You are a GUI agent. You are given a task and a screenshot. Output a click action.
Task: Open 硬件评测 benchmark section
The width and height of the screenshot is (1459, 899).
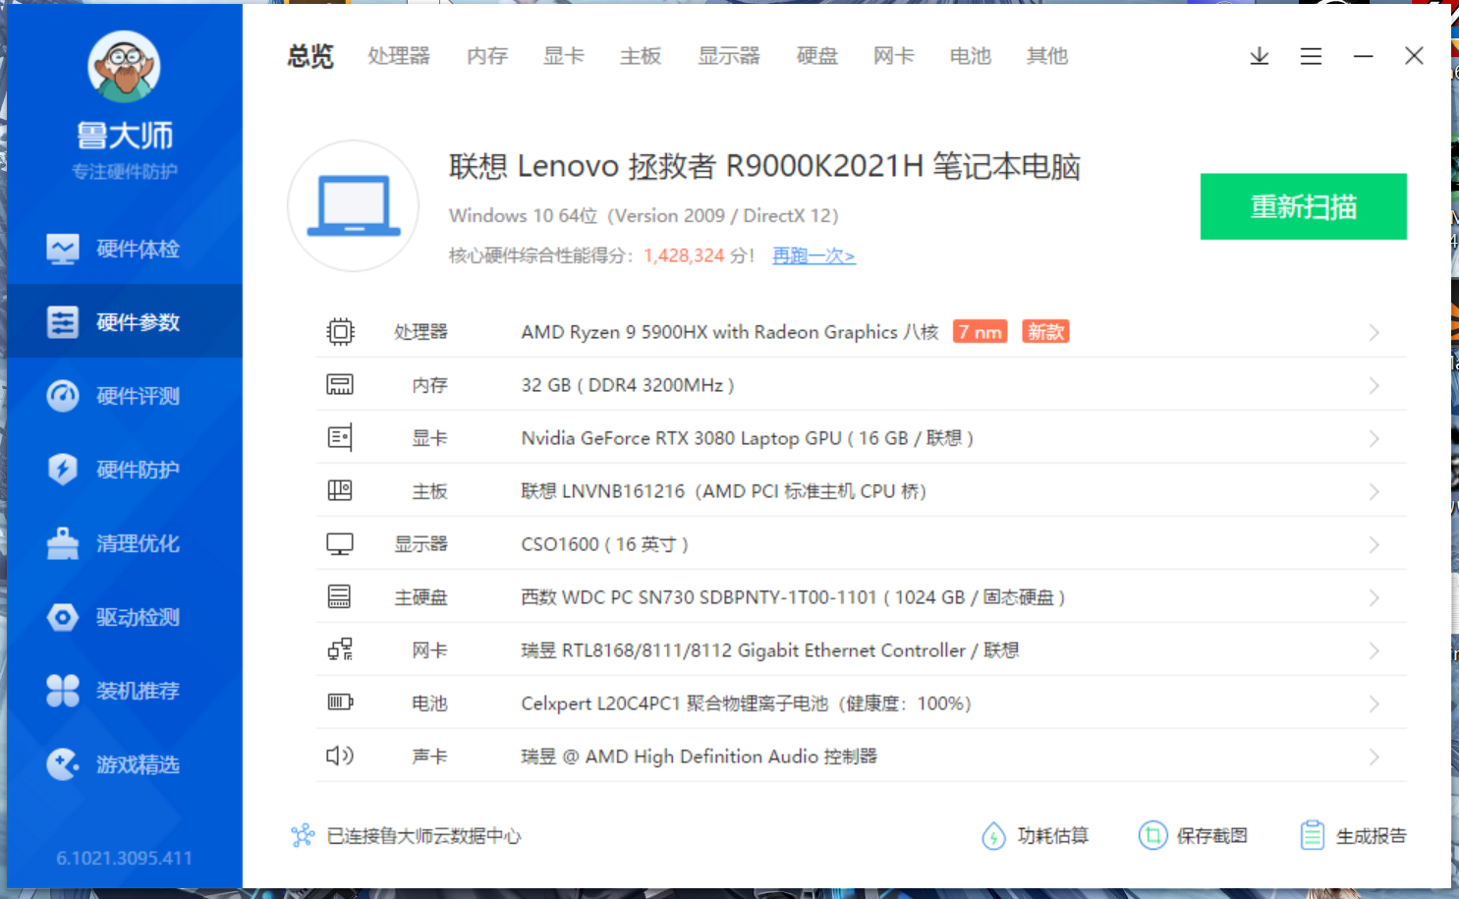pos(125,396)
